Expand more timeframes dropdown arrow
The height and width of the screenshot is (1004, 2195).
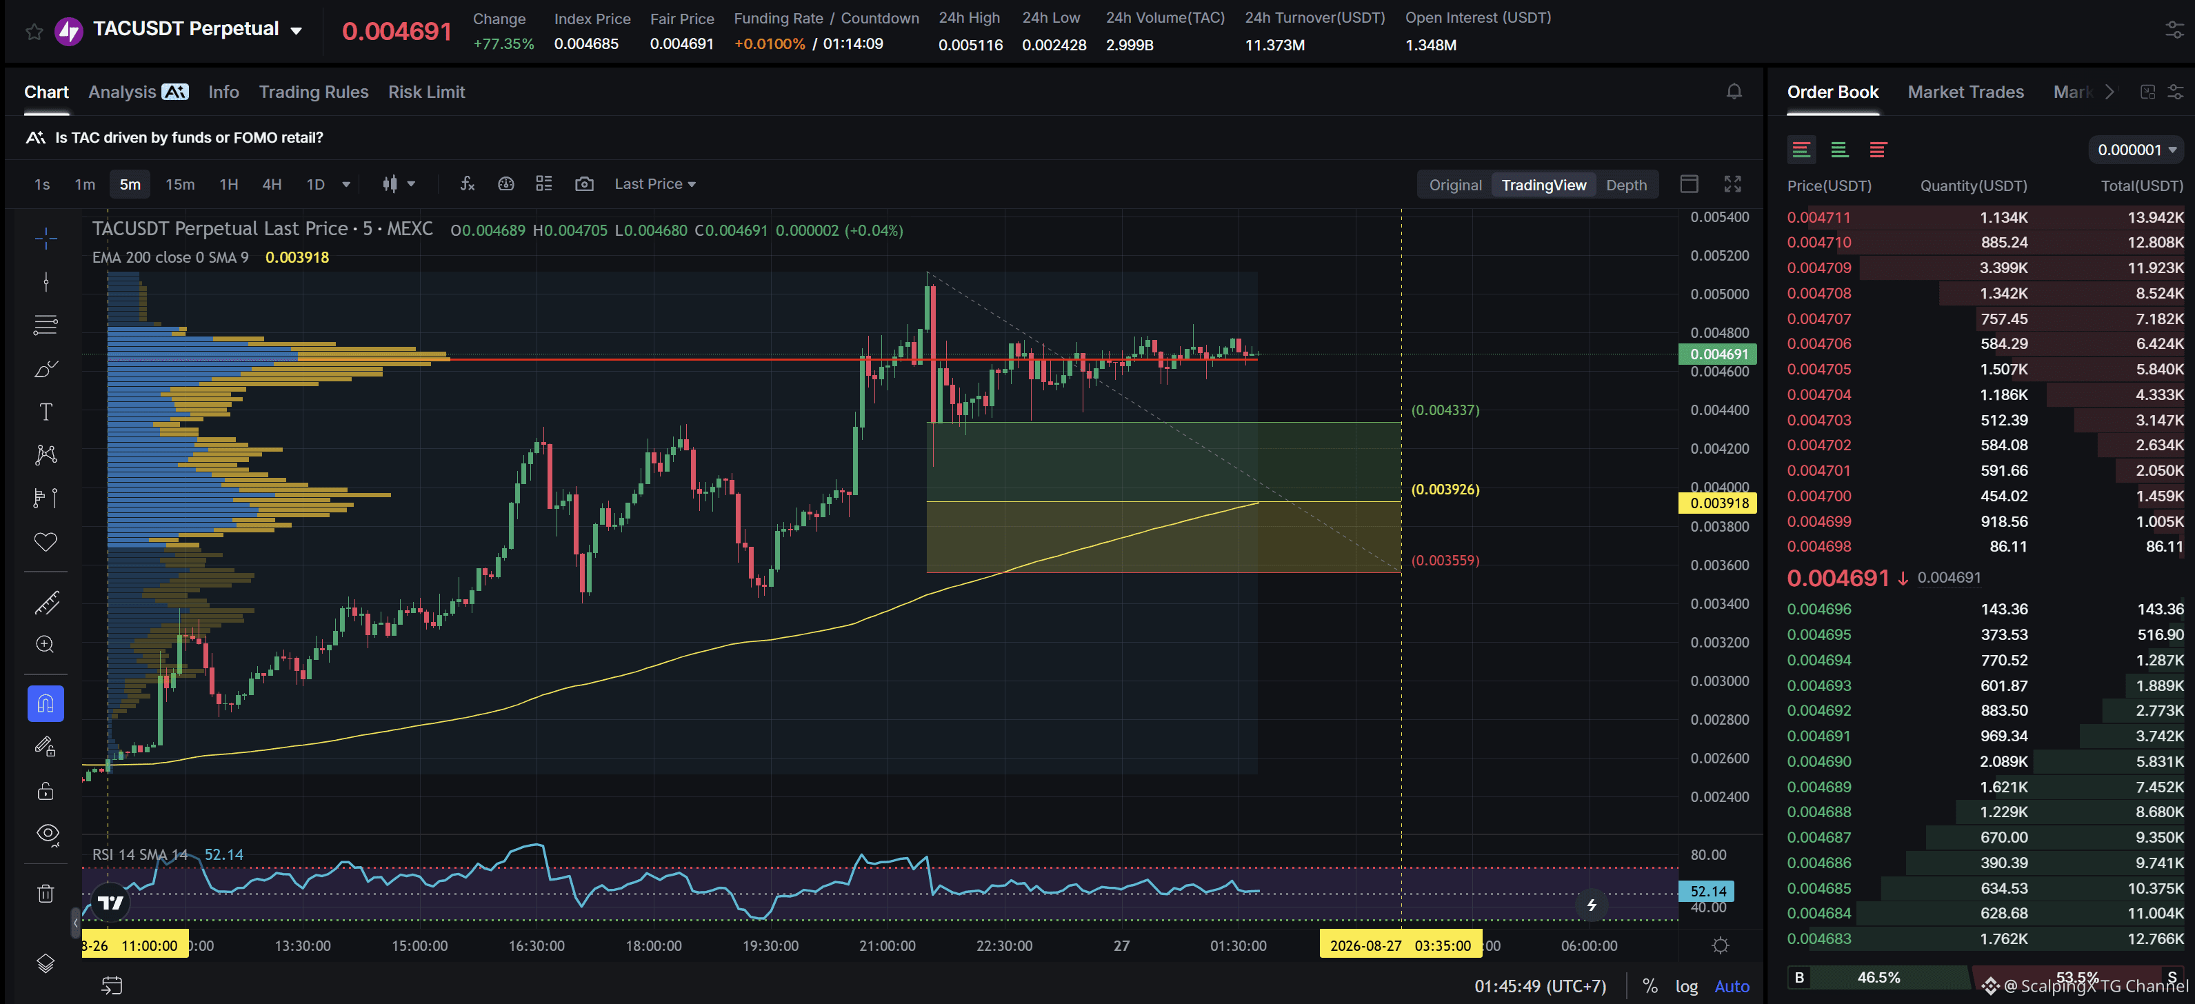[346, 184]
